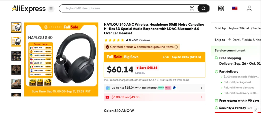Open the Haylou Official seller store link
Screen dimensions: 261x113
coord(243,28)
